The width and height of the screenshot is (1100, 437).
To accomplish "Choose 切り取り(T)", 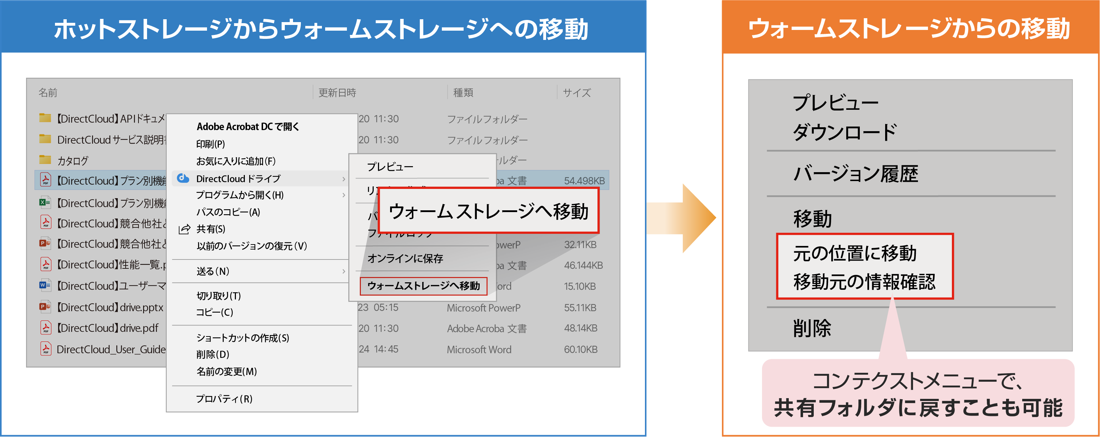I will [219, 296].
